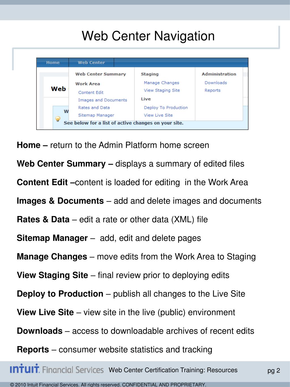Select Rates and Data menu entry
This screenshot has width=290, height=387.
click(x=94, y=108)
